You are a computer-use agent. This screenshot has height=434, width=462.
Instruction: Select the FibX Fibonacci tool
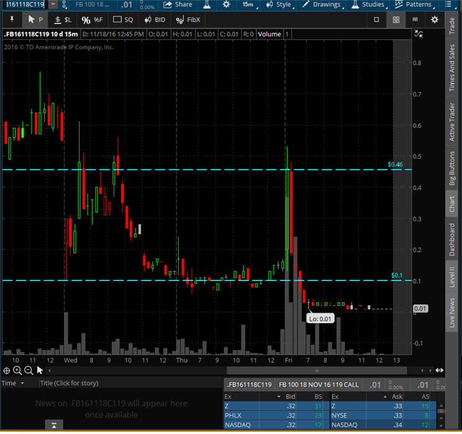(188, 20)
